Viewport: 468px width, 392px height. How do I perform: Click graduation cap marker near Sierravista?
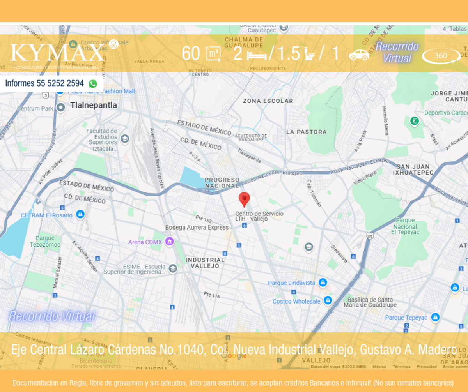(308, 247)
